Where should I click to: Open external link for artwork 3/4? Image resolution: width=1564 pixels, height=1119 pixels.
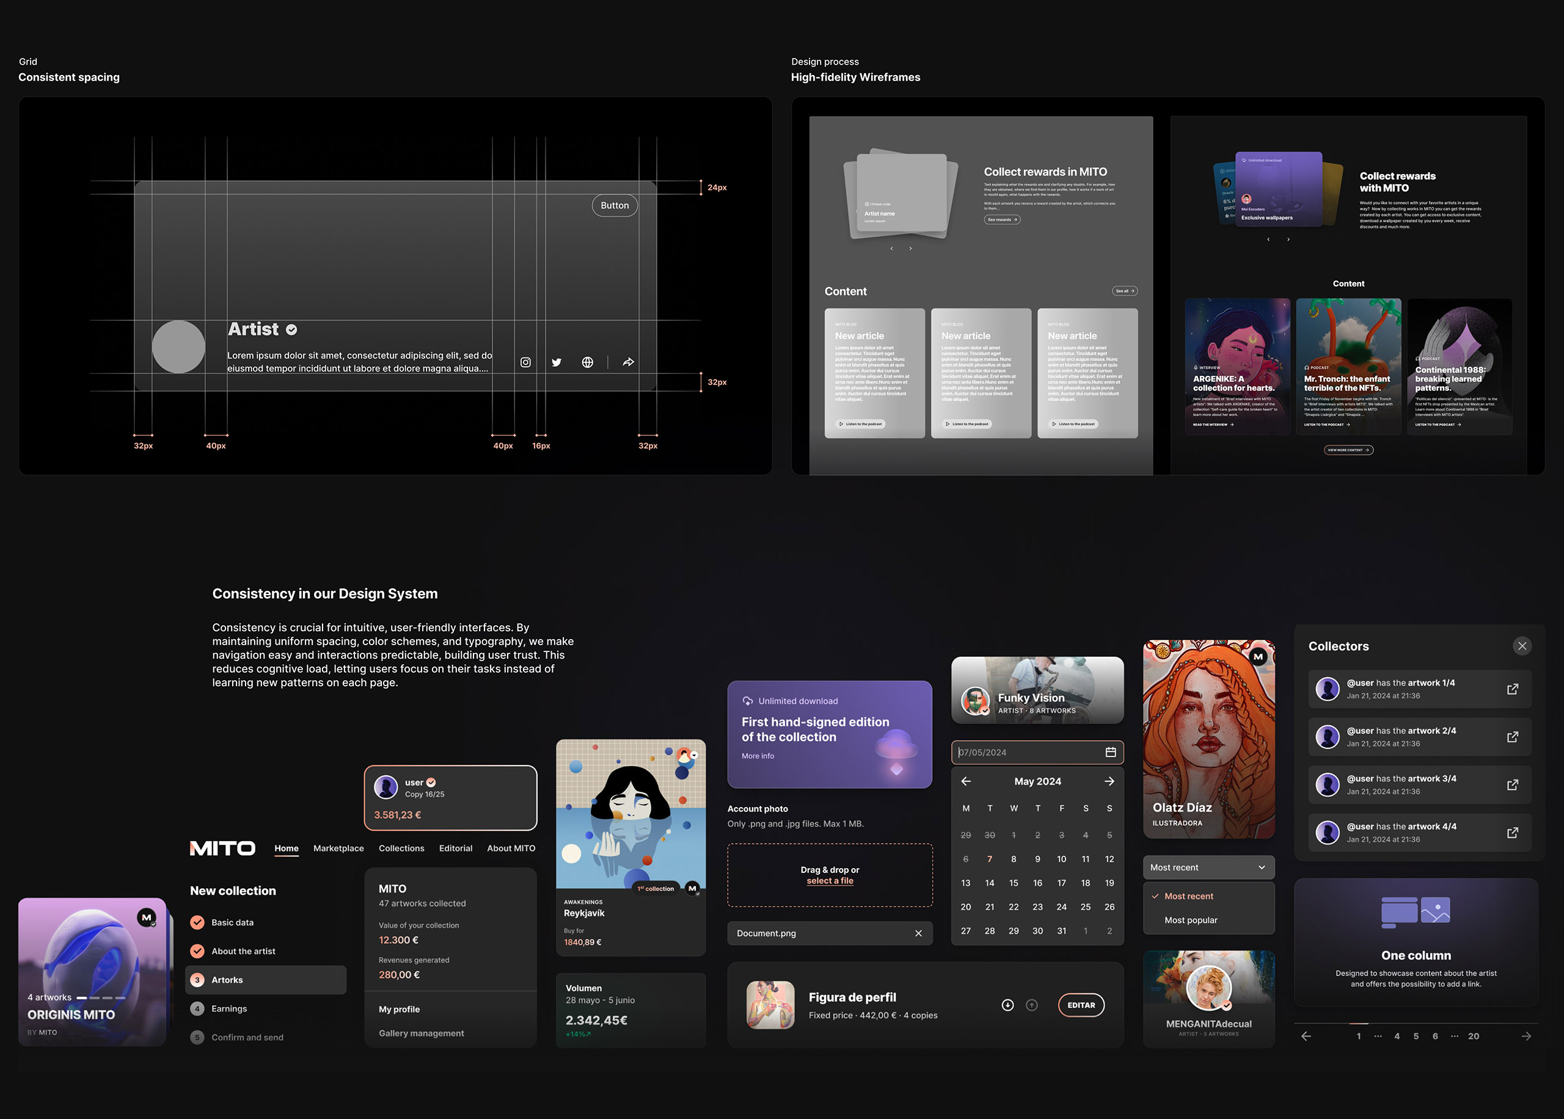(1512, 785)
